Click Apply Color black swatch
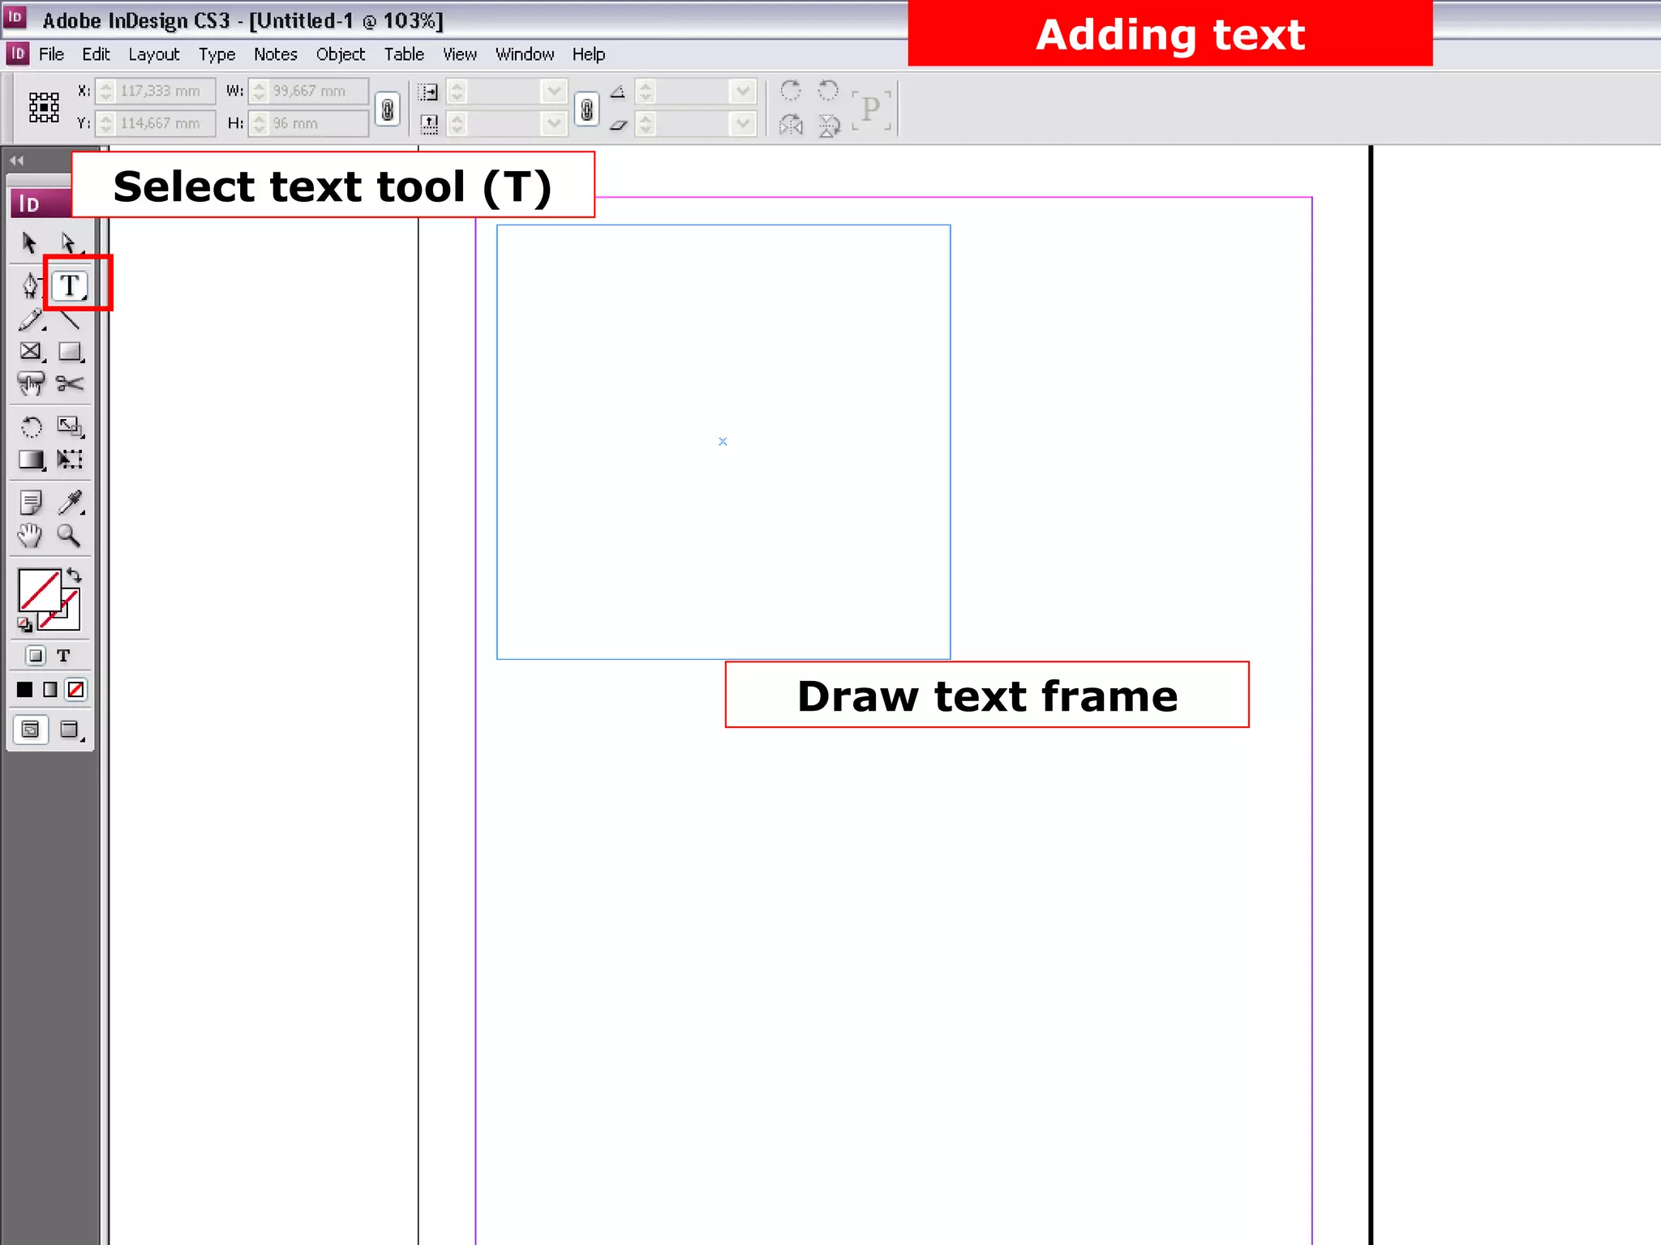The image size is (1661, 1245). (25, 690)
